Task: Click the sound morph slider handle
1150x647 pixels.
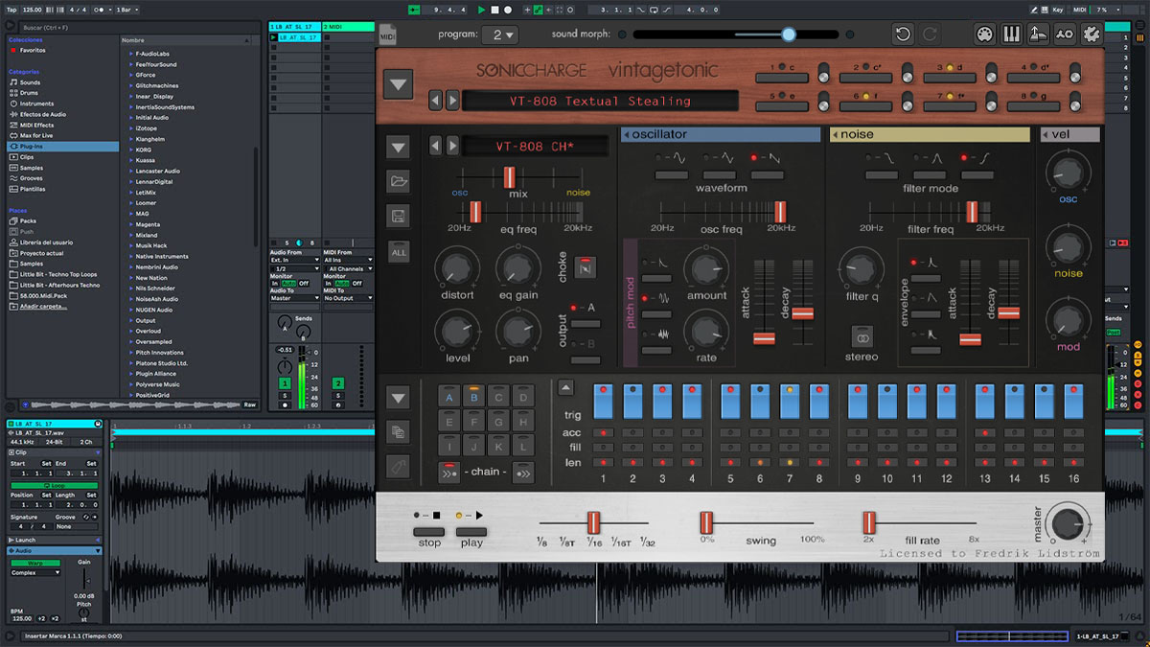Action: 788,35
